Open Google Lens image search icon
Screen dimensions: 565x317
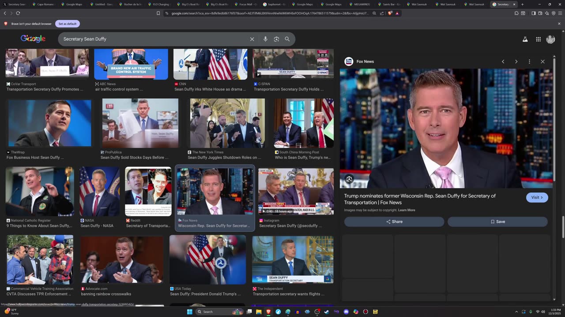pyautogui.click(x=276, y=39)
